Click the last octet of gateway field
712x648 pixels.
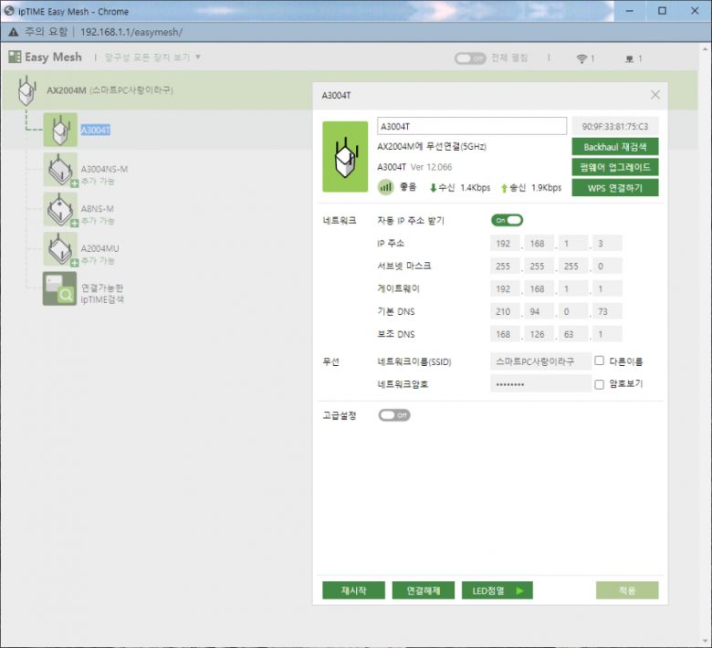point(607,288)
